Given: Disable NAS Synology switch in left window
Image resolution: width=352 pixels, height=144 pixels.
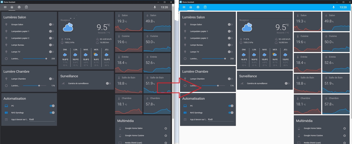Looking at the screenshot, I should tap(52, 113).
